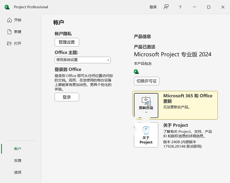The height and width of the screenshot is (183, 230).
Task: Maximize the Project window
Action: pos(209,7)
